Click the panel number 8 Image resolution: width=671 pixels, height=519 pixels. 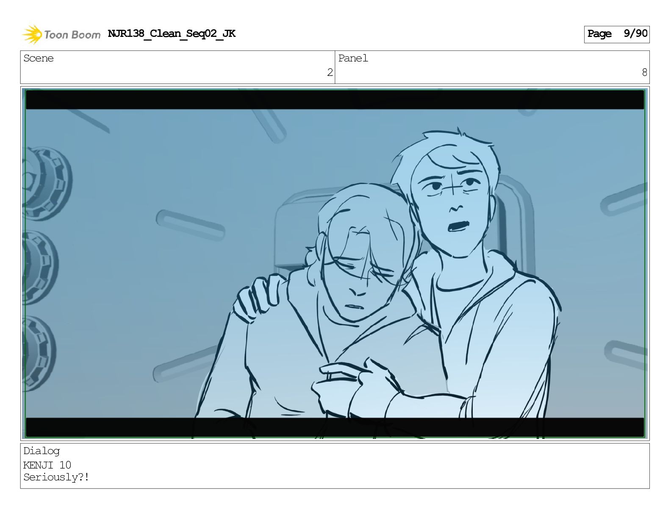pyautogui.click(x=644, y=73)
